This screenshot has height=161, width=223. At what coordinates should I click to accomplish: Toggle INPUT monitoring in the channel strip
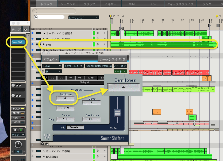[x=18, y=122]
